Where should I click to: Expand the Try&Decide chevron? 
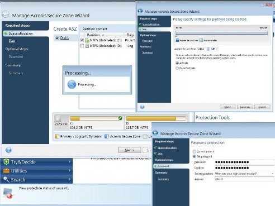(x=70, y=162)
